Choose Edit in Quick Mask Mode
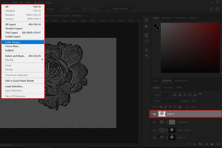222x148 pixels. pyautogui.click(x=23, y=81)
